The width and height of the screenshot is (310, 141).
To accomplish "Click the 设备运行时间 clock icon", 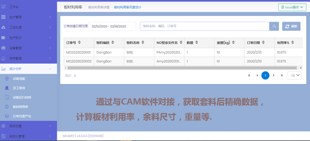I will click(x=7, y=97).
